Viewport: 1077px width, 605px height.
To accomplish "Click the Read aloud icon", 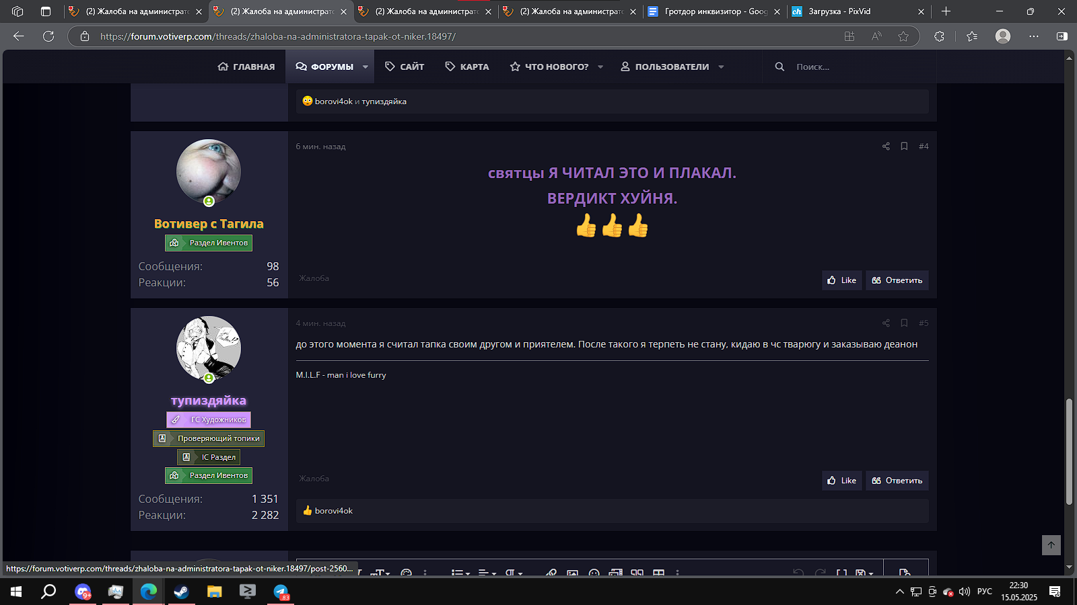I will click(x=876, y=36).
